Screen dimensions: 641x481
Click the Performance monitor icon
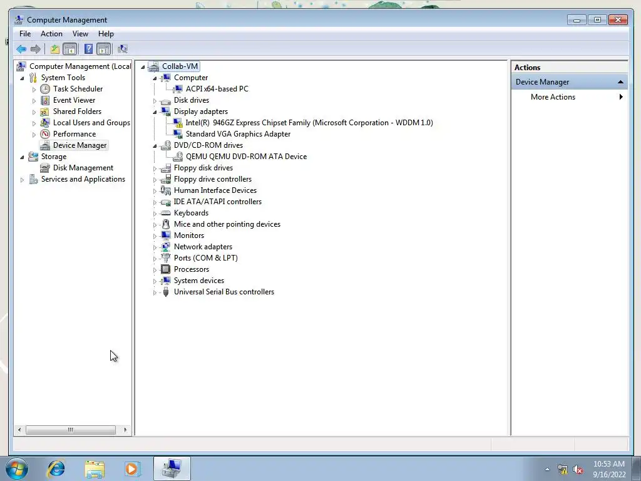[45, 134]
